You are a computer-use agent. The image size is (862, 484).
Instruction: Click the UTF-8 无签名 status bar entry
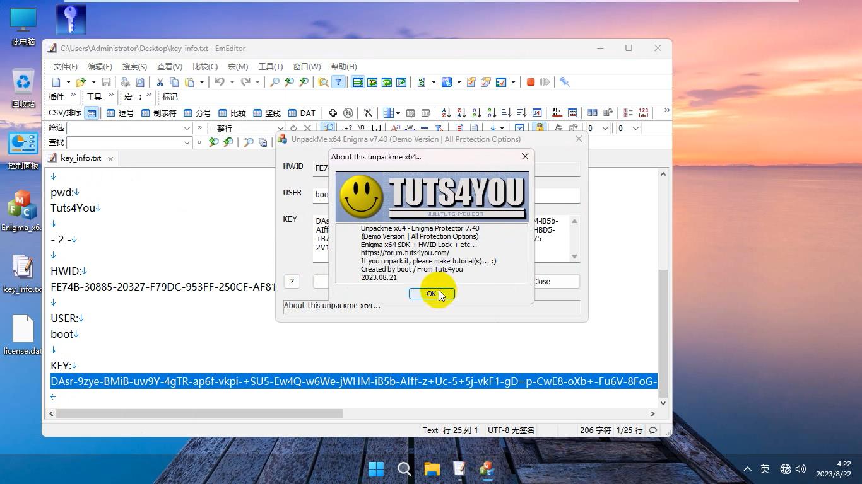pyautogui.click(x=511, y=430)
